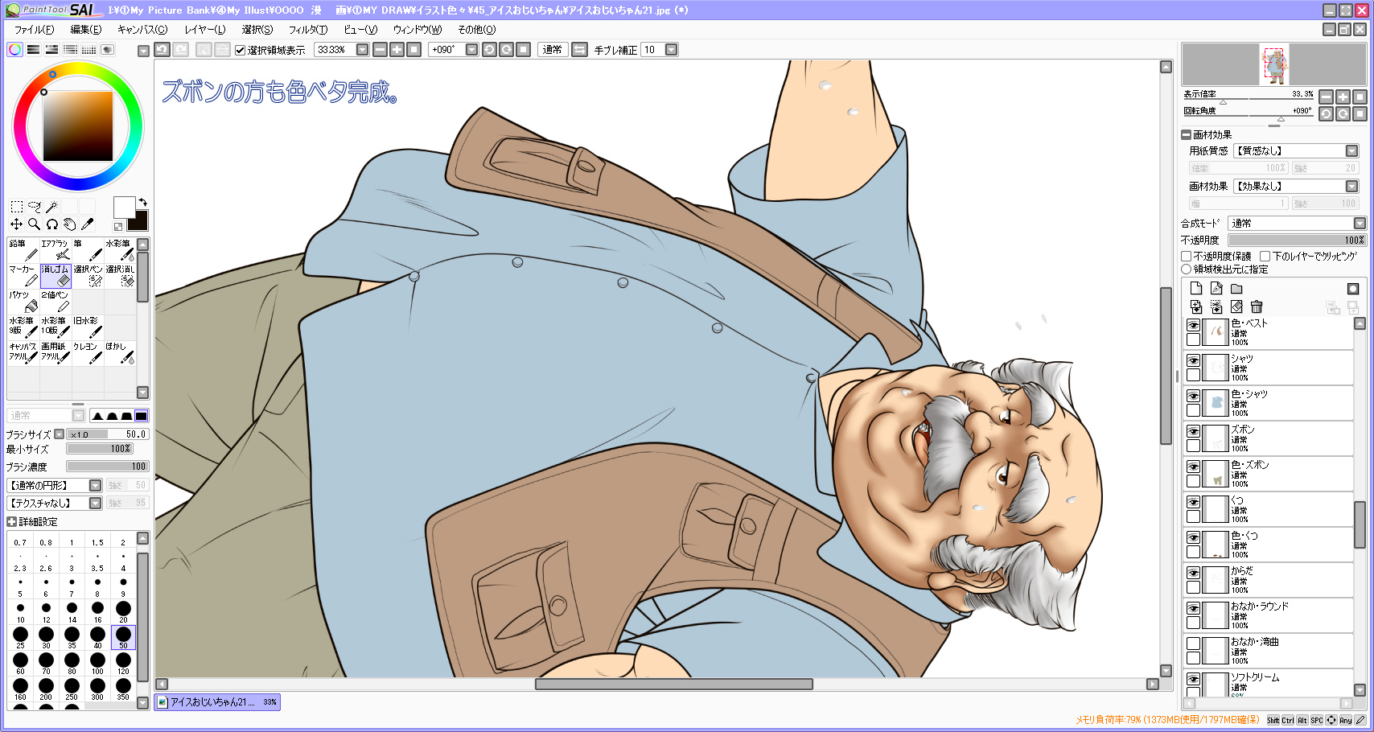The height and width of the screenshot is (732, 1374).
Task: Switch to アイスおじいちゃん21 document tab
Action: coord(217,702)
